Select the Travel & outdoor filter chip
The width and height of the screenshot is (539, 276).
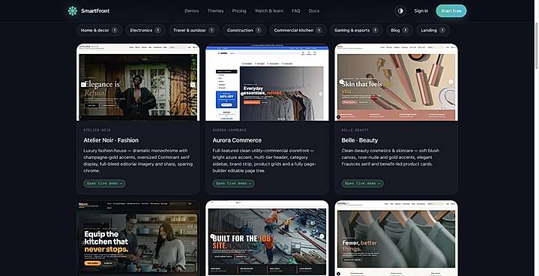pyautogui.click(x=193, y=30)
